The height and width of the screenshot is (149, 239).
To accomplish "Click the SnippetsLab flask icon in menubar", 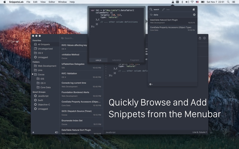I will tap(173, 2).
